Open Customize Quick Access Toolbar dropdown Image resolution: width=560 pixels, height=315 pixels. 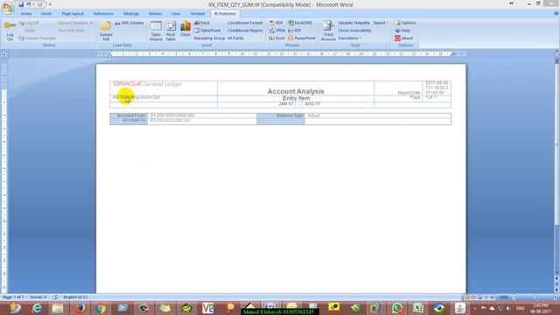(x=50, y=4)
